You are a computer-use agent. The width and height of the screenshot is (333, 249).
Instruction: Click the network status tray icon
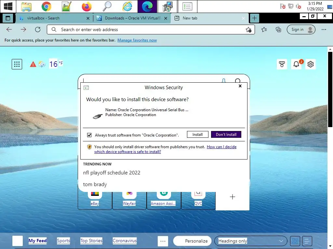290,6
